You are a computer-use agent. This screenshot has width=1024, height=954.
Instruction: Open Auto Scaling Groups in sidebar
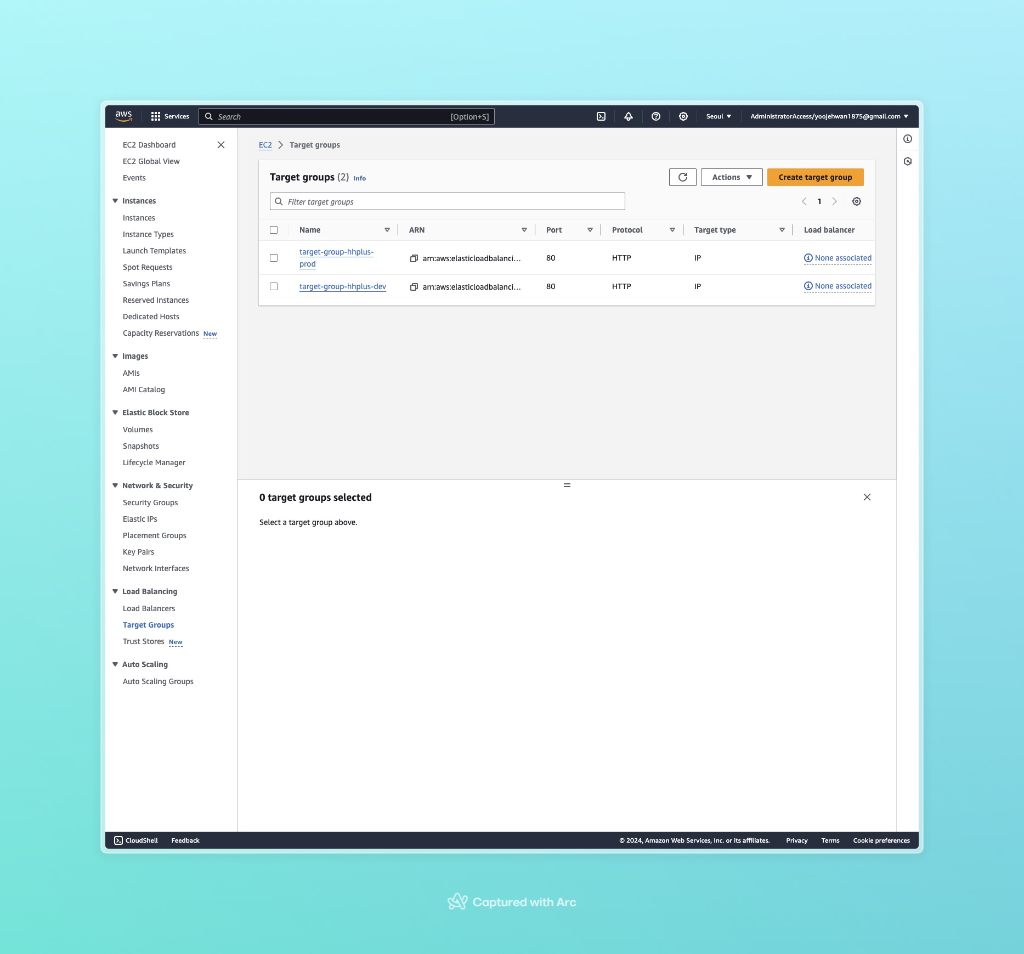[158, 681]
